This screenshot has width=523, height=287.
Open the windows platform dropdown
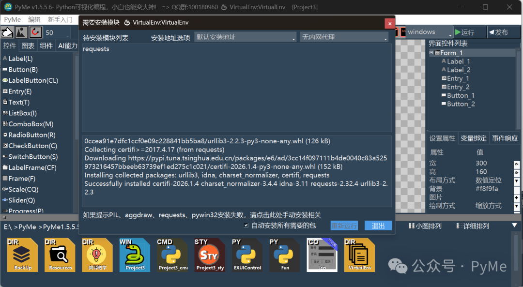click(429, 32)
